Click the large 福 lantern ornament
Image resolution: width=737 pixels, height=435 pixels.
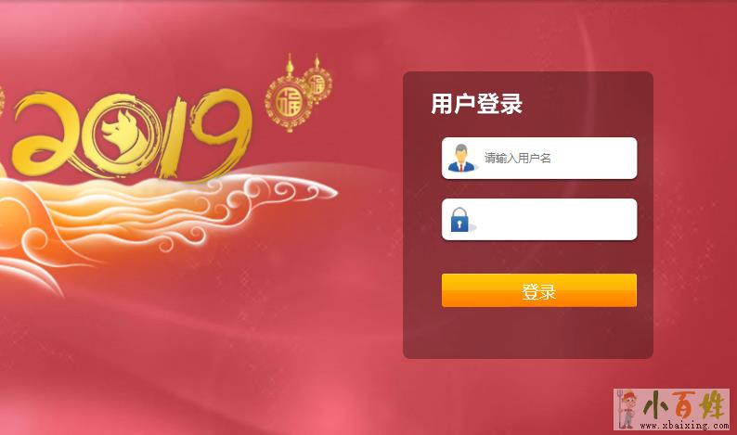pyautogui.click(x=288, y=102)
